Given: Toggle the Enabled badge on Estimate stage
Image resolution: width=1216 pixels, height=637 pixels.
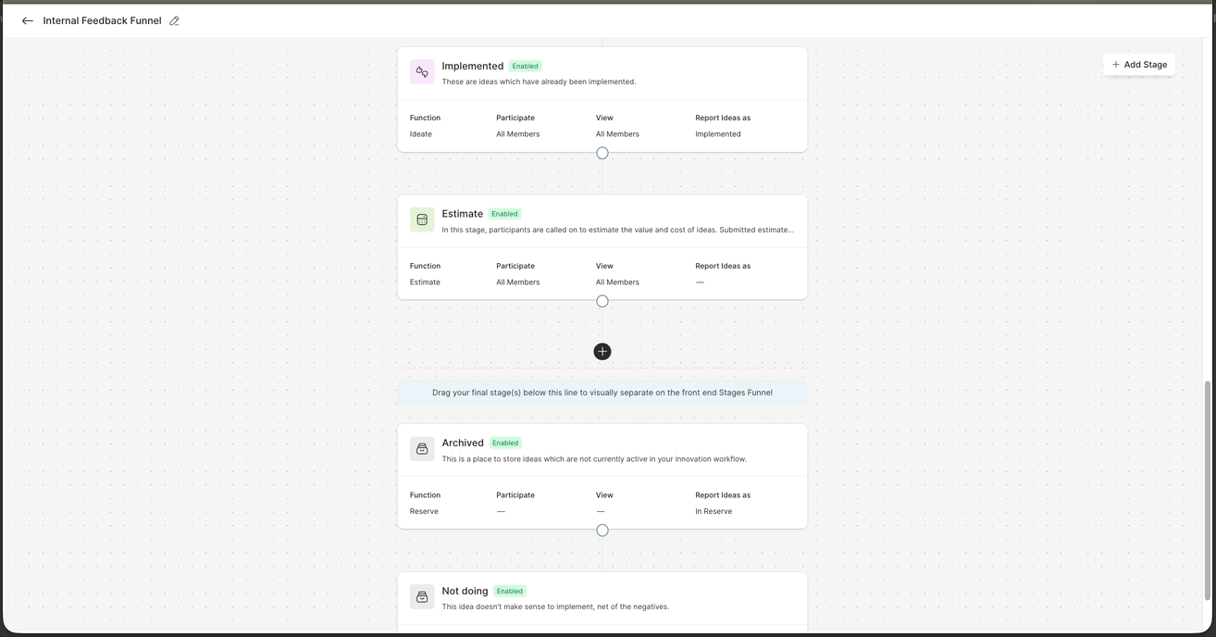Looking at the screenshot, I should (504, 214).
